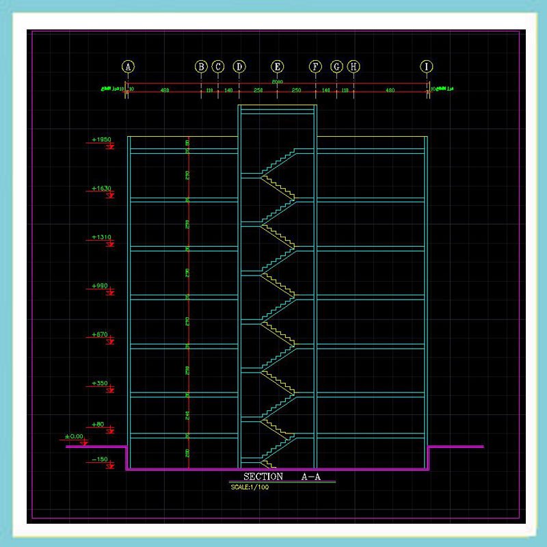
Task: Click the SECTION A-A title text
Action: click(x=282, y=477)
